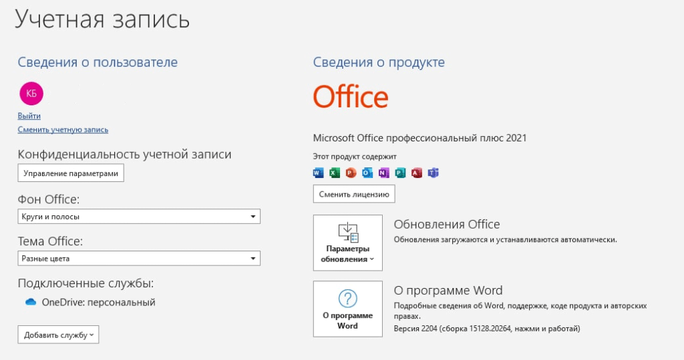The image size is (684, 360).
Task: Click the Excel app icon
Action: (x=335, y=173)
